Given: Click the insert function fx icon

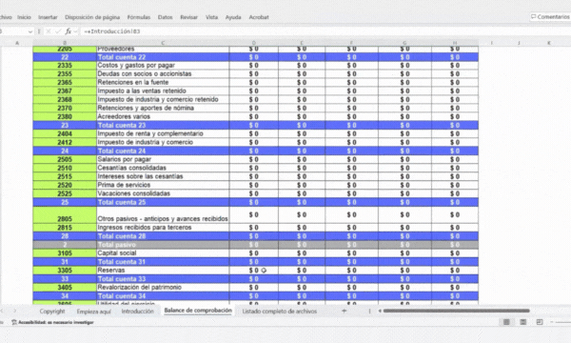Looking at the screenshot, I should pyautogui.click(x=69, y=31).
